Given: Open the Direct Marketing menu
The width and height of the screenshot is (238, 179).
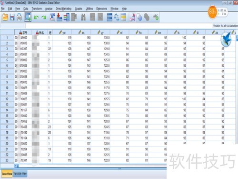Looking at the screenshot, I should tap(63, 9).
